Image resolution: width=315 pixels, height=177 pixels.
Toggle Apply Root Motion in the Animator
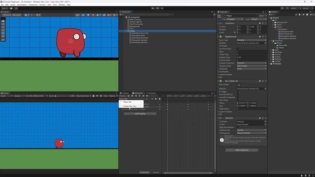pos(238,127)
